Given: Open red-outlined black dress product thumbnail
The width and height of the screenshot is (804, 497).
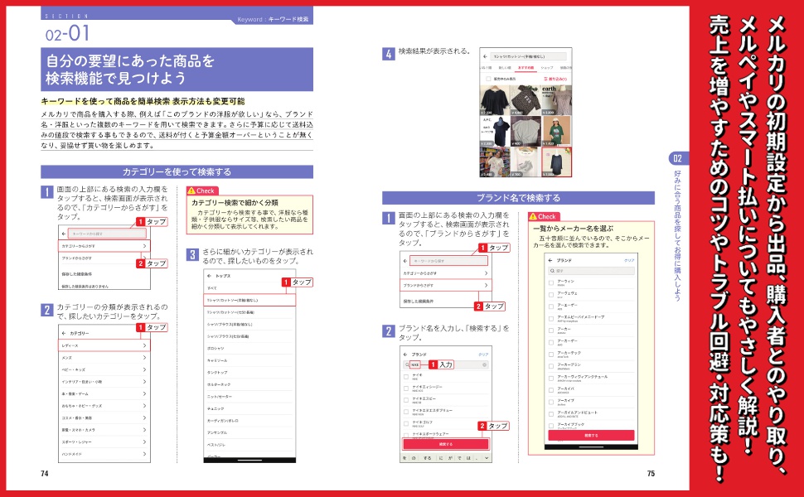Looking at the screenshot, I should pyautogui.click(x=557, y=162).
